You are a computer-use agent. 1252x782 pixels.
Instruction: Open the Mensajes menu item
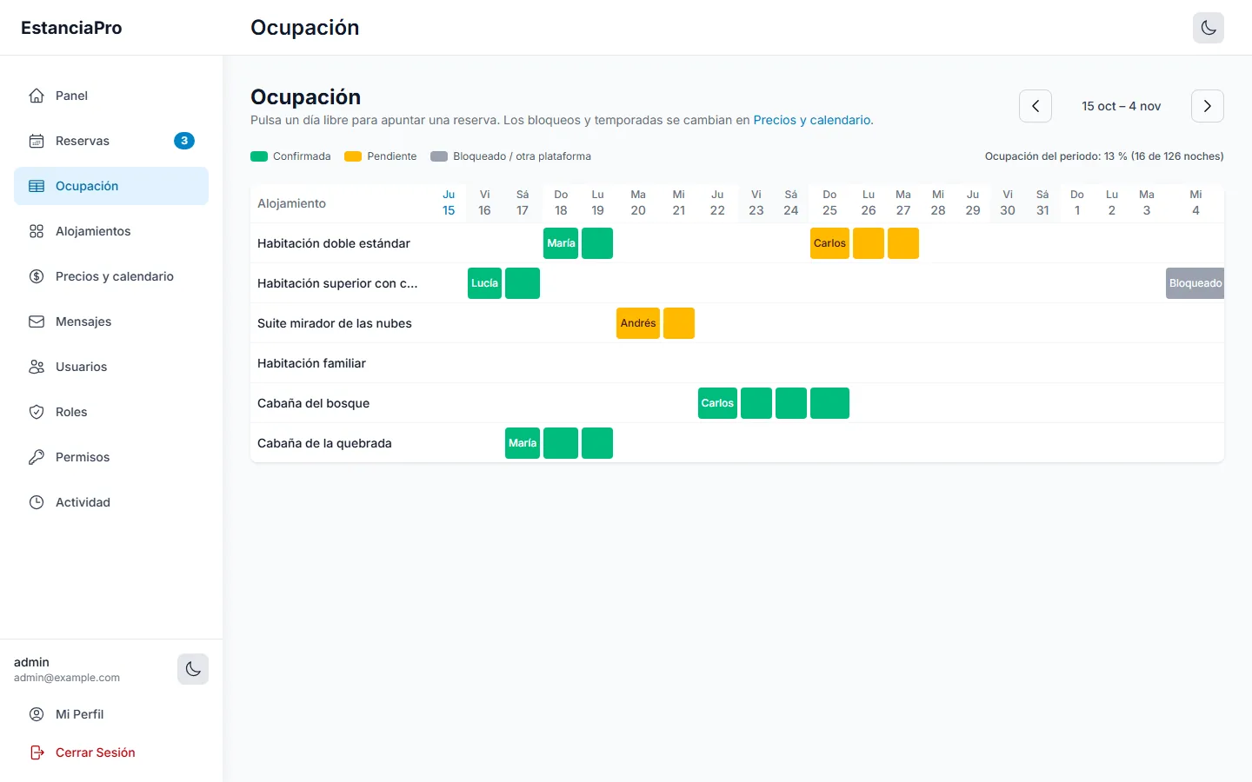pyautogui.click(x=111, y=321)
